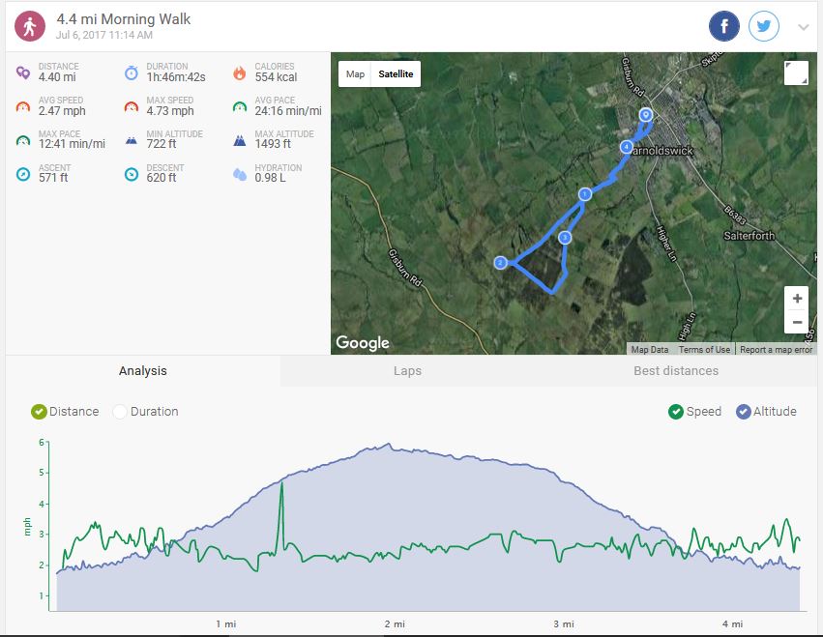Open the Analysis tab
This screenshot has width=823, height=637.
pyautogui.click(x=143, y=371)
